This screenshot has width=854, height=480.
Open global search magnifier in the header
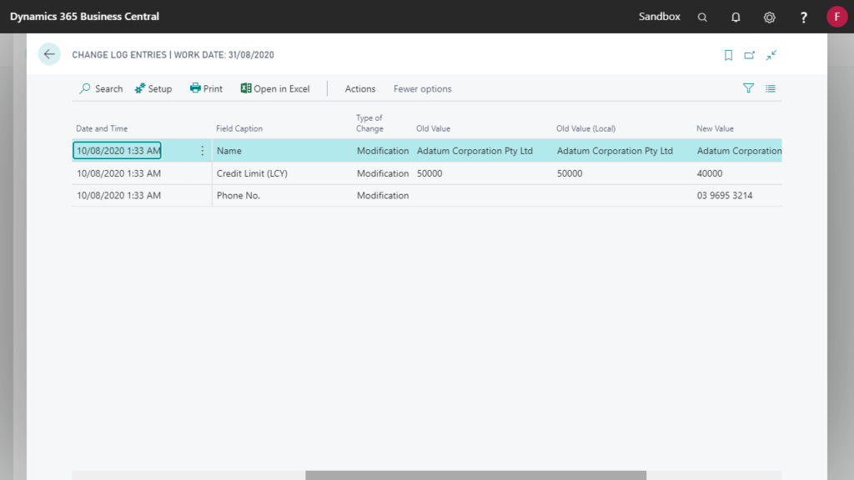(x=702, y=17)
